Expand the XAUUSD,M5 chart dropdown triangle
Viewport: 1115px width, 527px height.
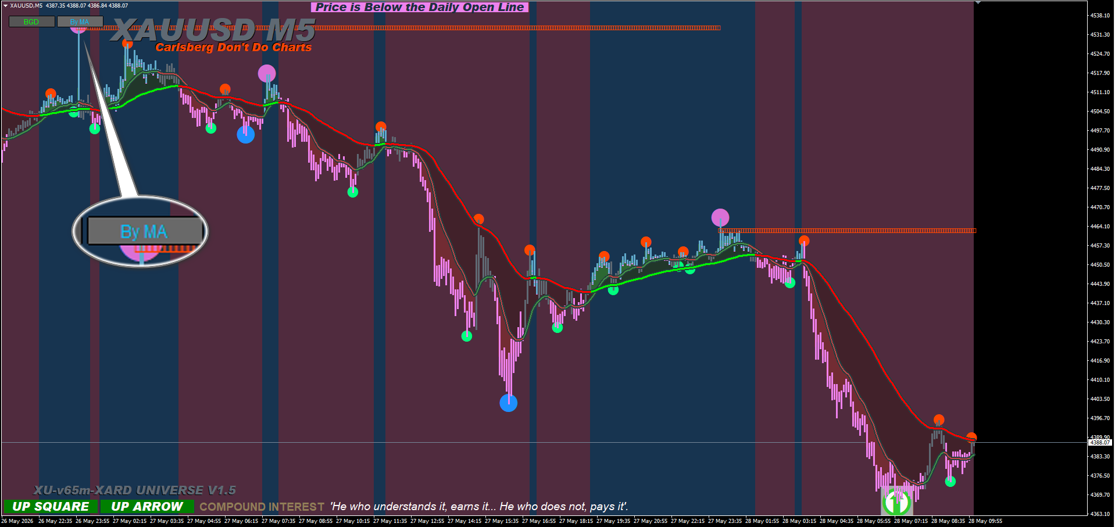pos(5,5)
